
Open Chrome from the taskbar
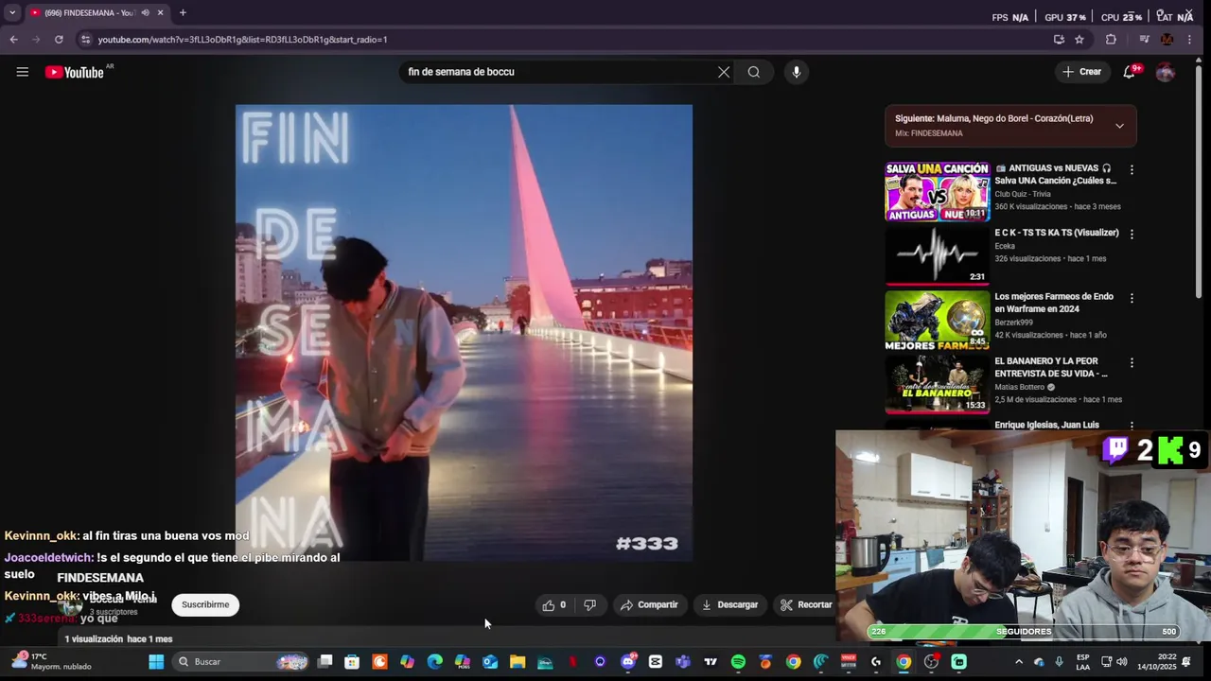point(904,662)
